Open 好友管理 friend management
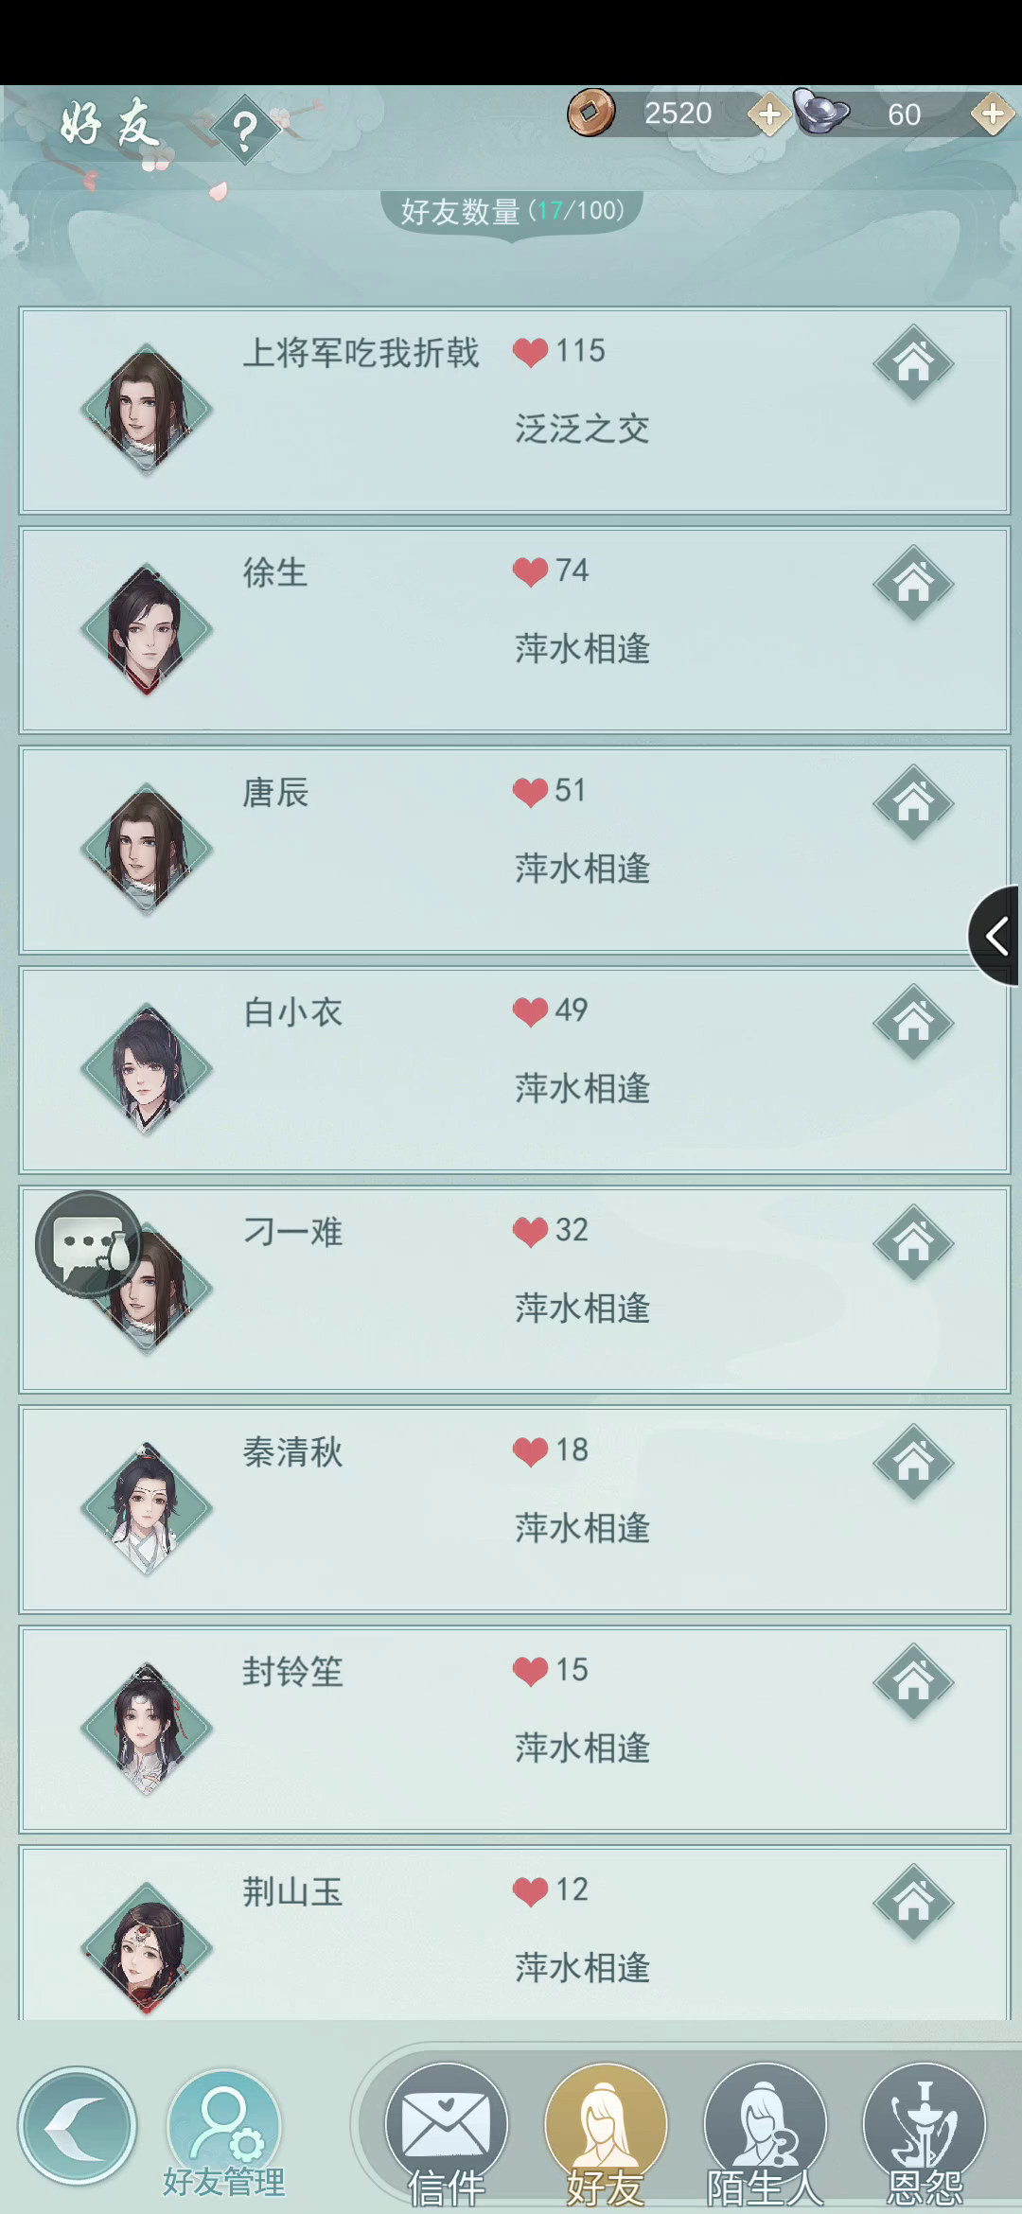Screen dimensions: 1022x2214 [224, 2135]
